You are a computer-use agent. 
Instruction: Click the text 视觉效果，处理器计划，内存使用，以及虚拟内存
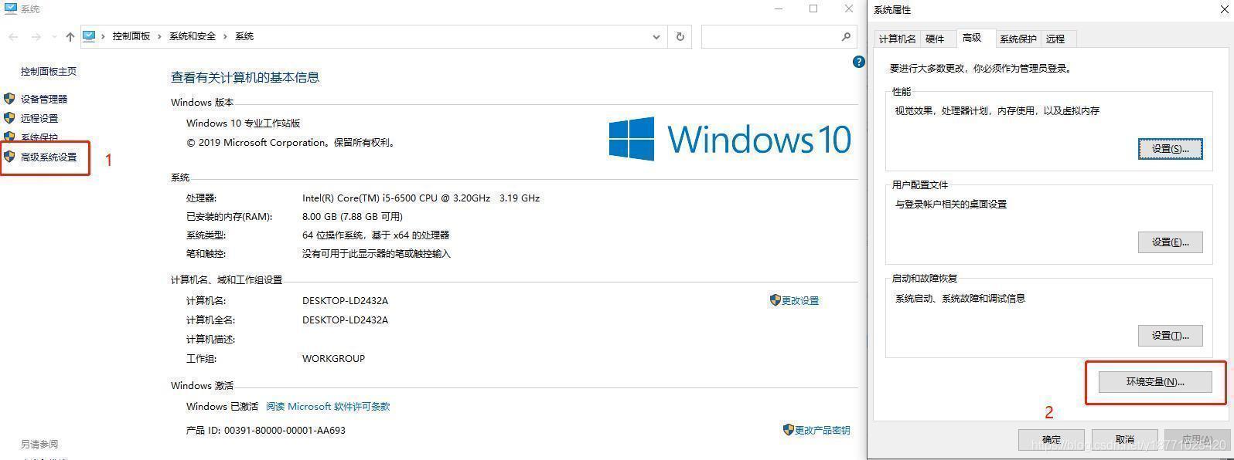tap(997, 110)
